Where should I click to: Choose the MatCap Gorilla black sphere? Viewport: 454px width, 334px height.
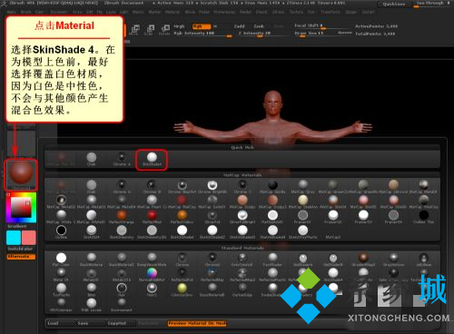point(272,186)
